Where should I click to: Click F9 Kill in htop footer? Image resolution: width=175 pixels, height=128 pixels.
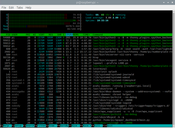click(97, 126)
